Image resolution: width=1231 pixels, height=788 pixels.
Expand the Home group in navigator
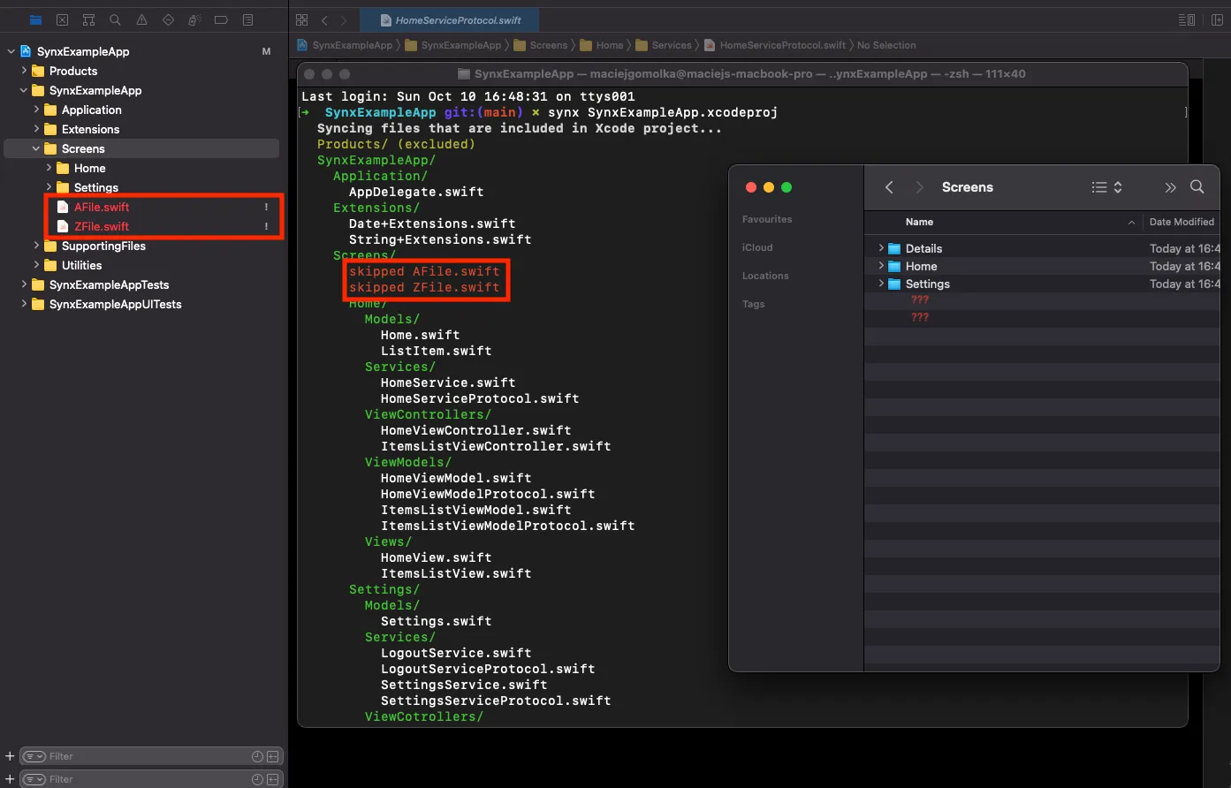(49, 168)
